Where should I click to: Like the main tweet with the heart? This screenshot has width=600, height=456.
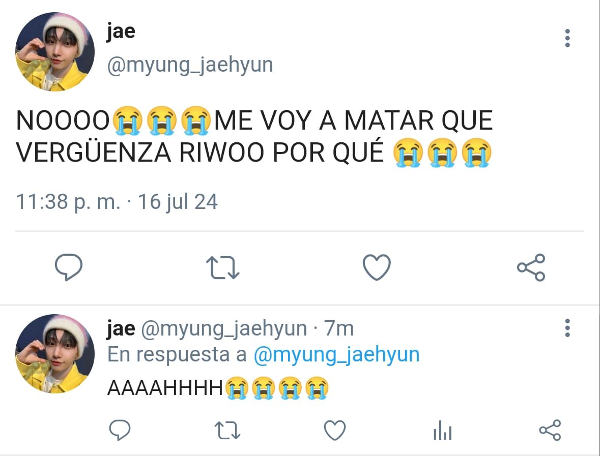[x=377, y=267]
